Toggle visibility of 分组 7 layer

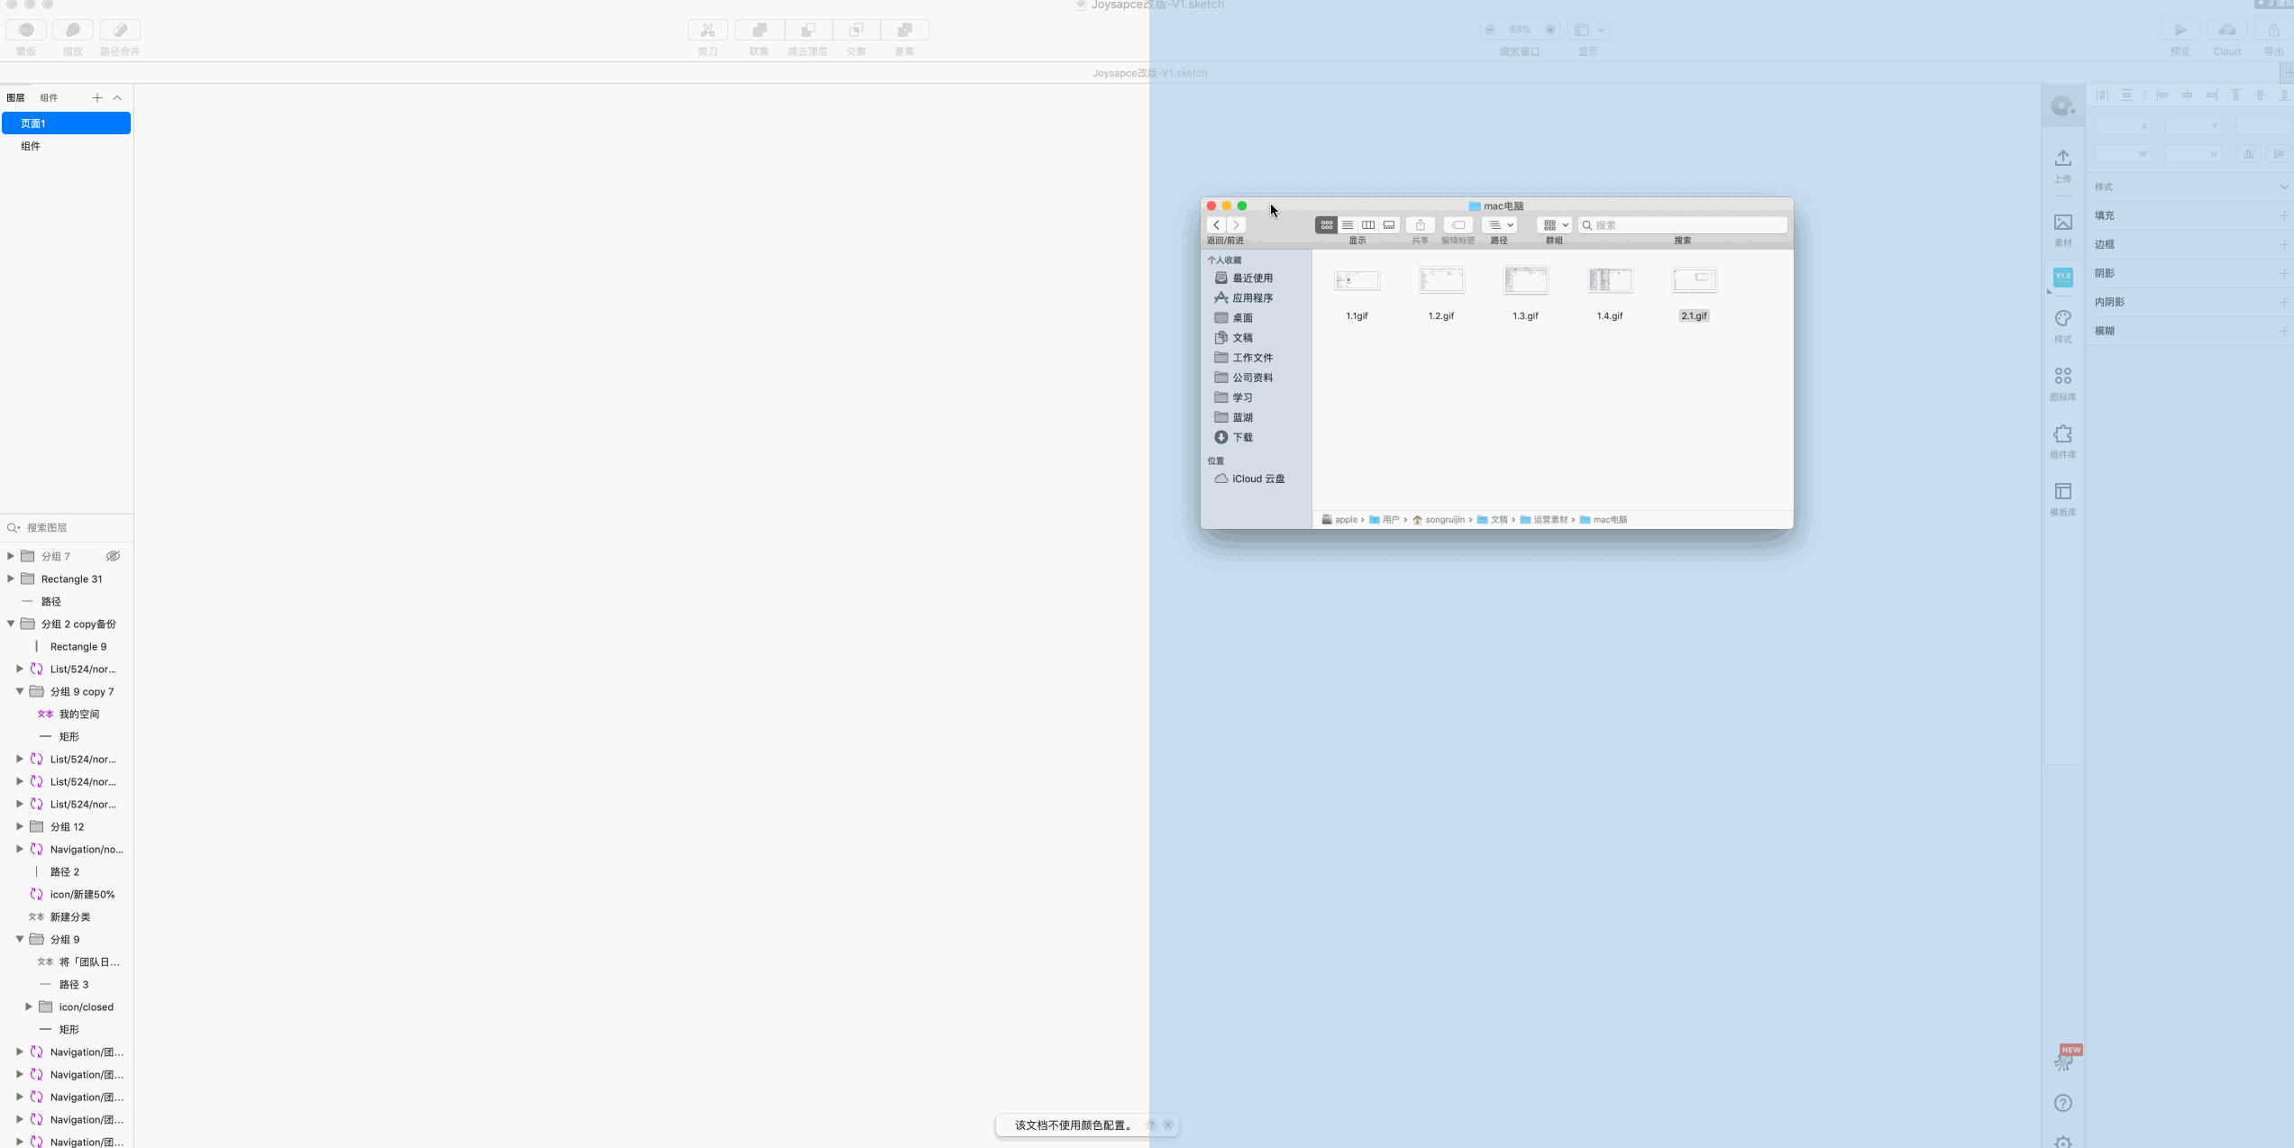click(113, 556)
